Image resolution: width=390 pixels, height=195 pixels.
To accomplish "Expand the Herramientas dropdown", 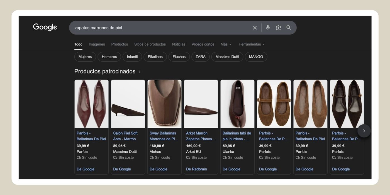I will pyautogui.click(x=252, y=44).
